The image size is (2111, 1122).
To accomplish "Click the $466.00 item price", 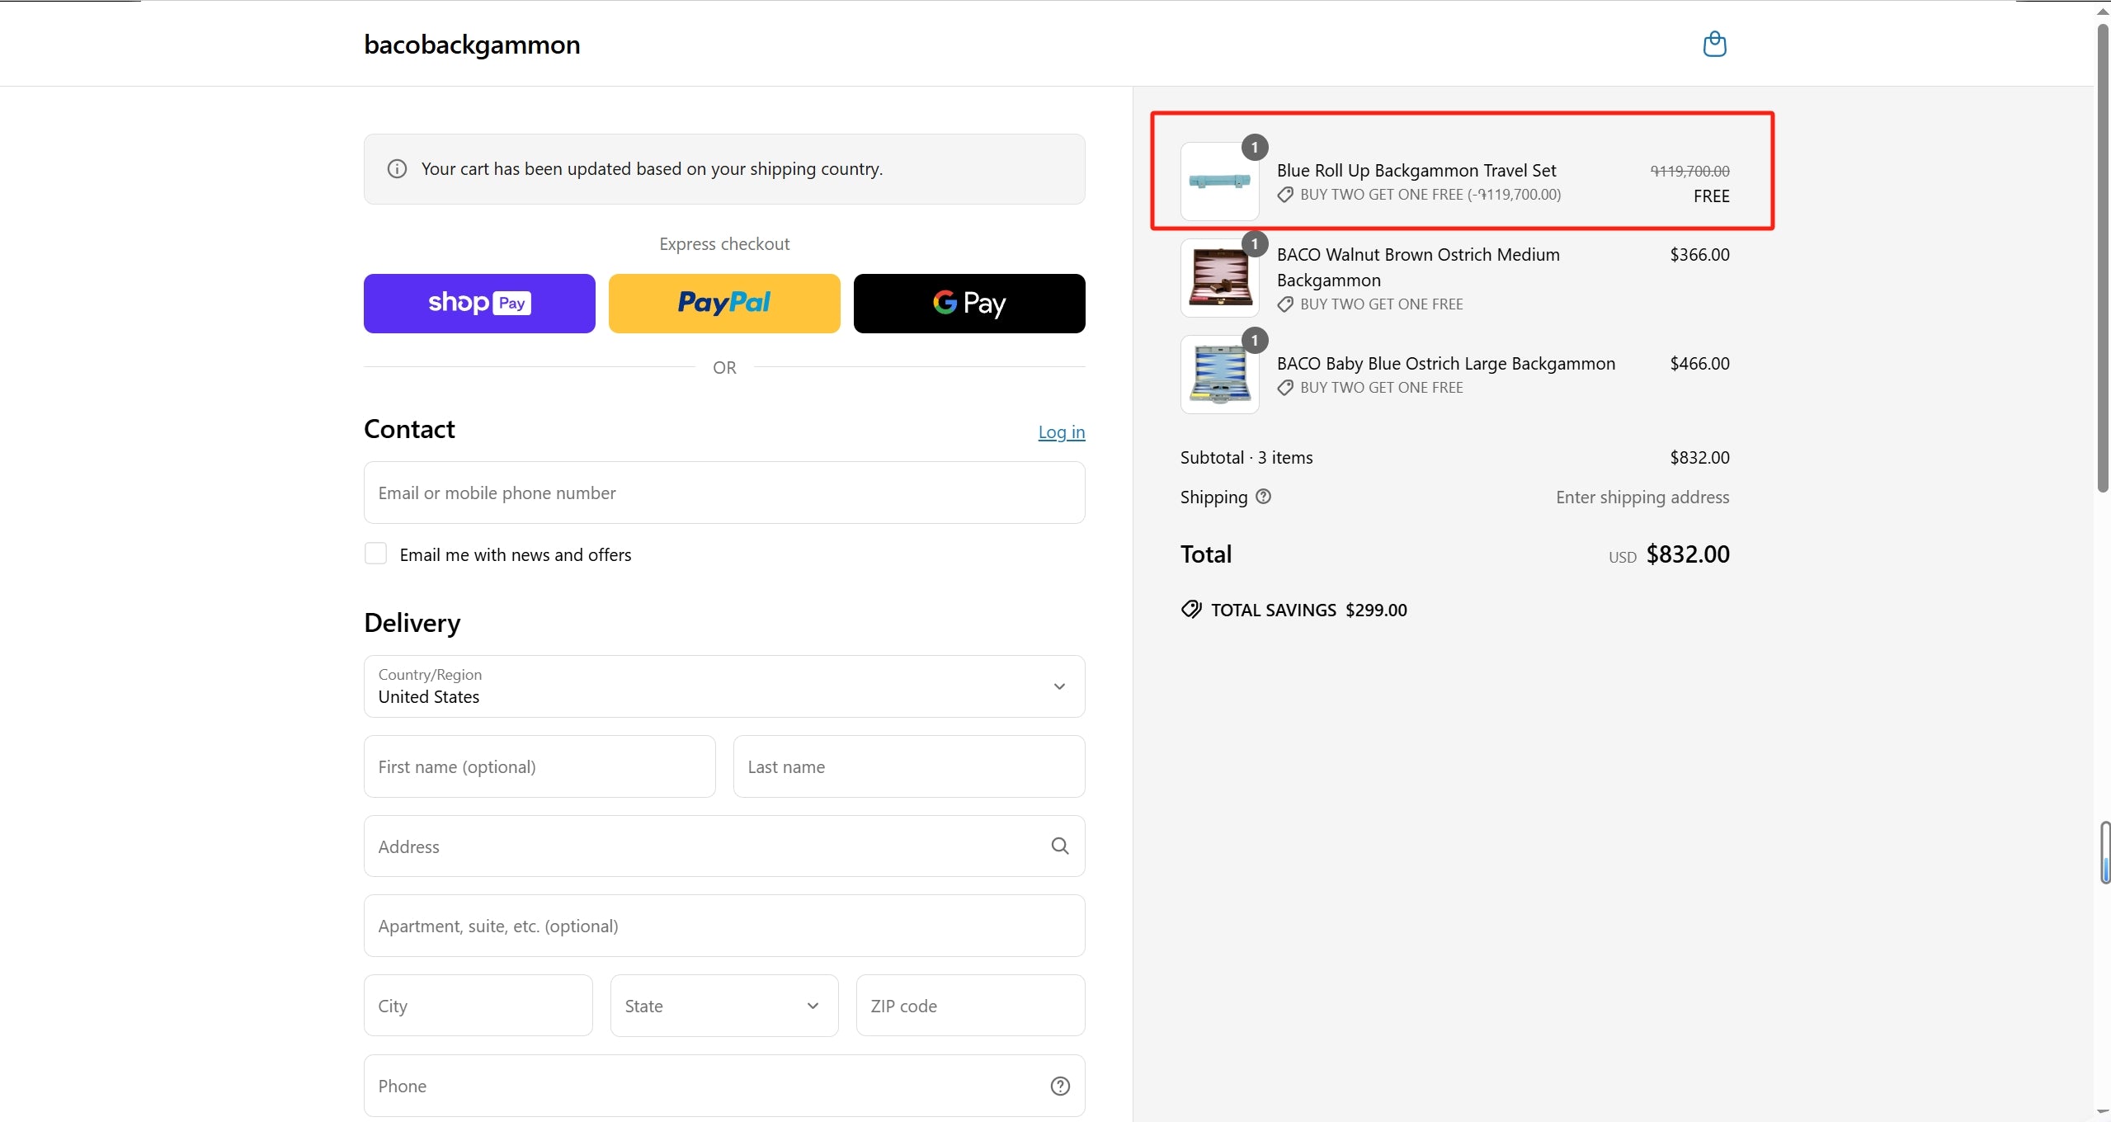I will pos(1699,364).
